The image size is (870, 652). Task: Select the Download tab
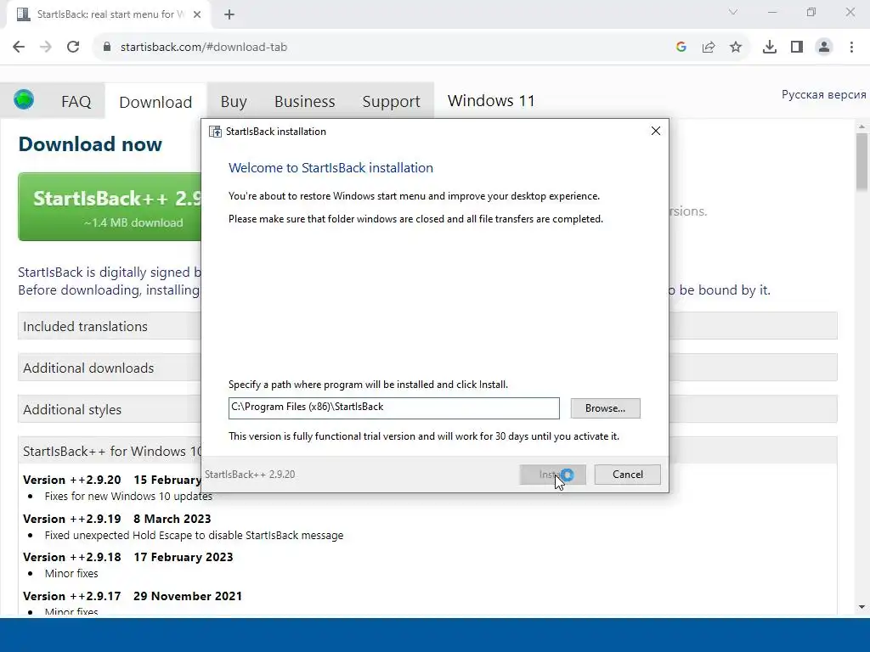(x=155, y=102)
